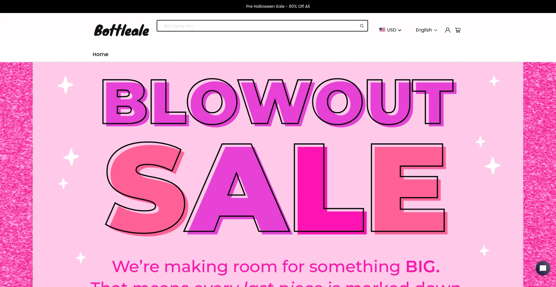Open the shopping cart icon
This screenshot has width=556, height=287.
pyautogui.click(x=458, y=30)
